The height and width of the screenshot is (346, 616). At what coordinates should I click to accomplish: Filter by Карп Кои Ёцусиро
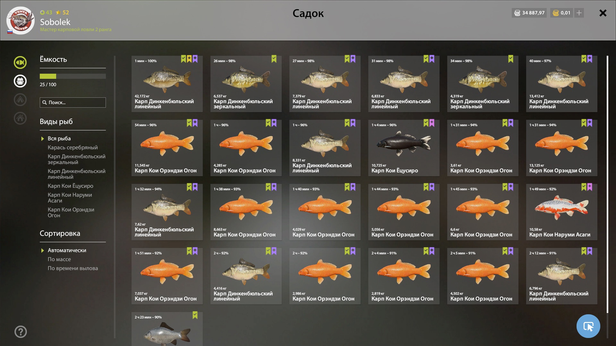pyautogui.click(x=71, y=186)
